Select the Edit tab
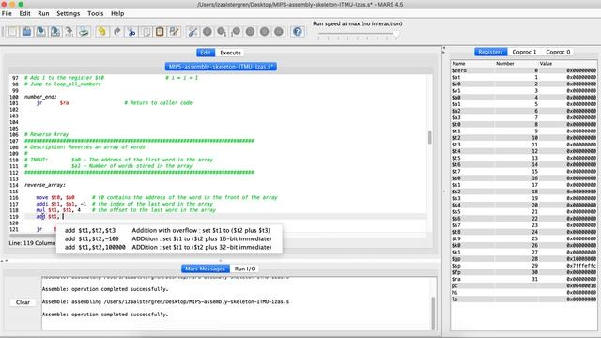Viewport: 601px width, 338px height. coord(206,53)
